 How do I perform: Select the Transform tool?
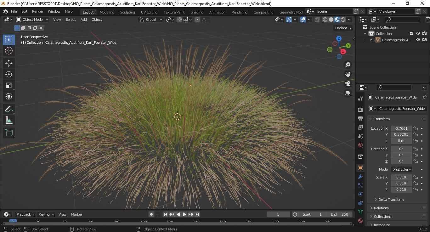tap(9, 96)
